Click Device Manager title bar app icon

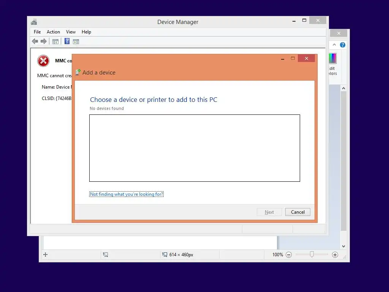34,22
